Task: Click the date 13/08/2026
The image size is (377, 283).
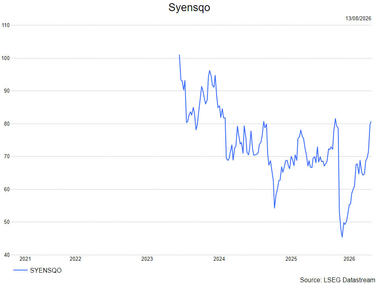Action: [x=358, y=19]
